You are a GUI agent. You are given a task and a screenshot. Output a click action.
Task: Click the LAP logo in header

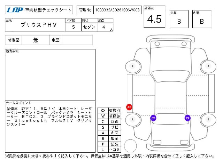(15, 10)
